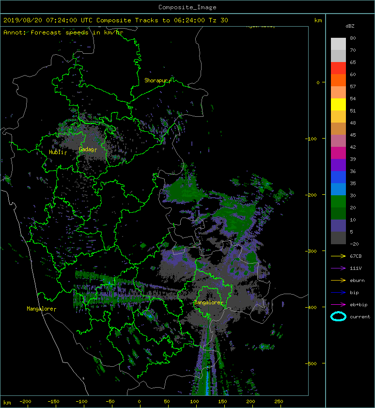Click the eb+bip magenta arrow legend icon
This screenshot has height=408, width=375.
point(338,304)
